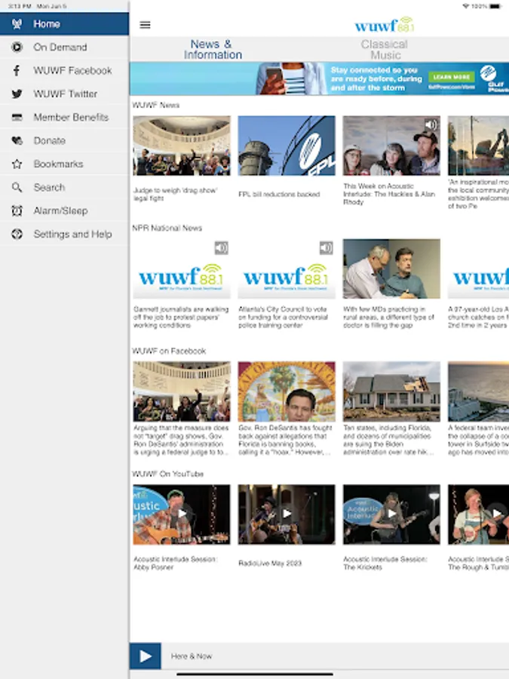Image resolution: width=509 pixels, height=679 pixels.
Task: Click the Alarm/Sleep clock icon
Action: [x=17, y=211]
